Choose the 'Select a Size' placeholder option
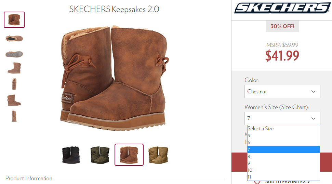 coord(283,129)
